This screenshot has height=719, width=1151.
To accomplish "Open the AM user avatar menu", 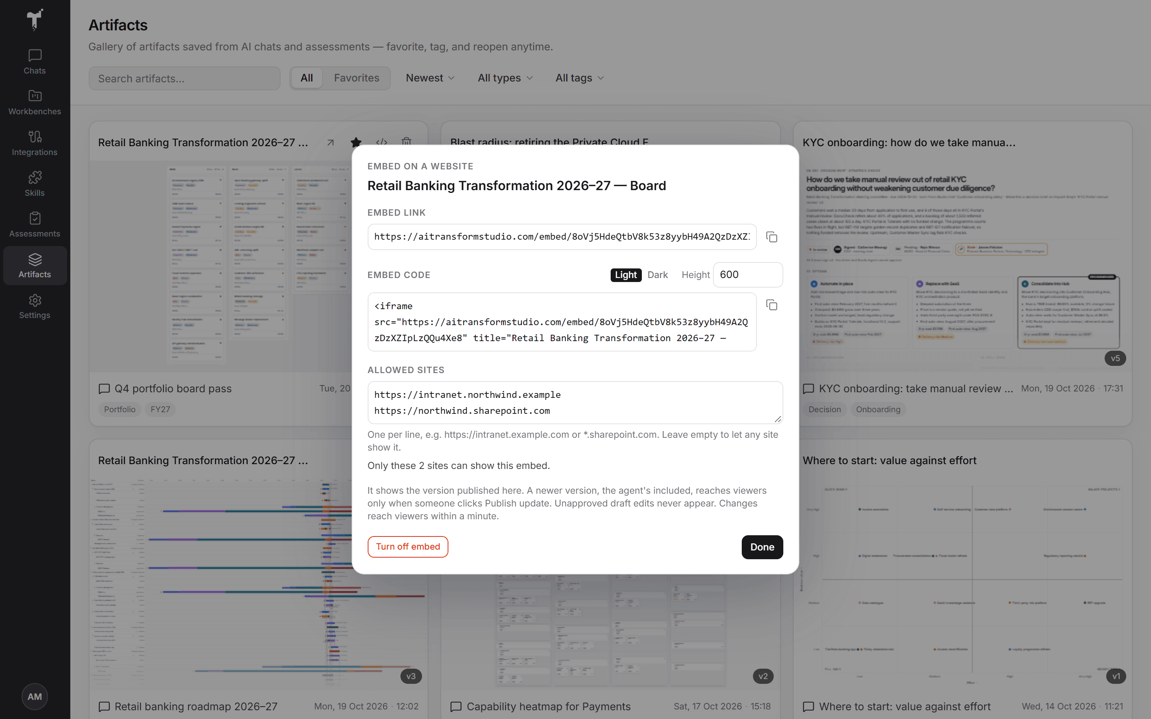I will [35, 697].
